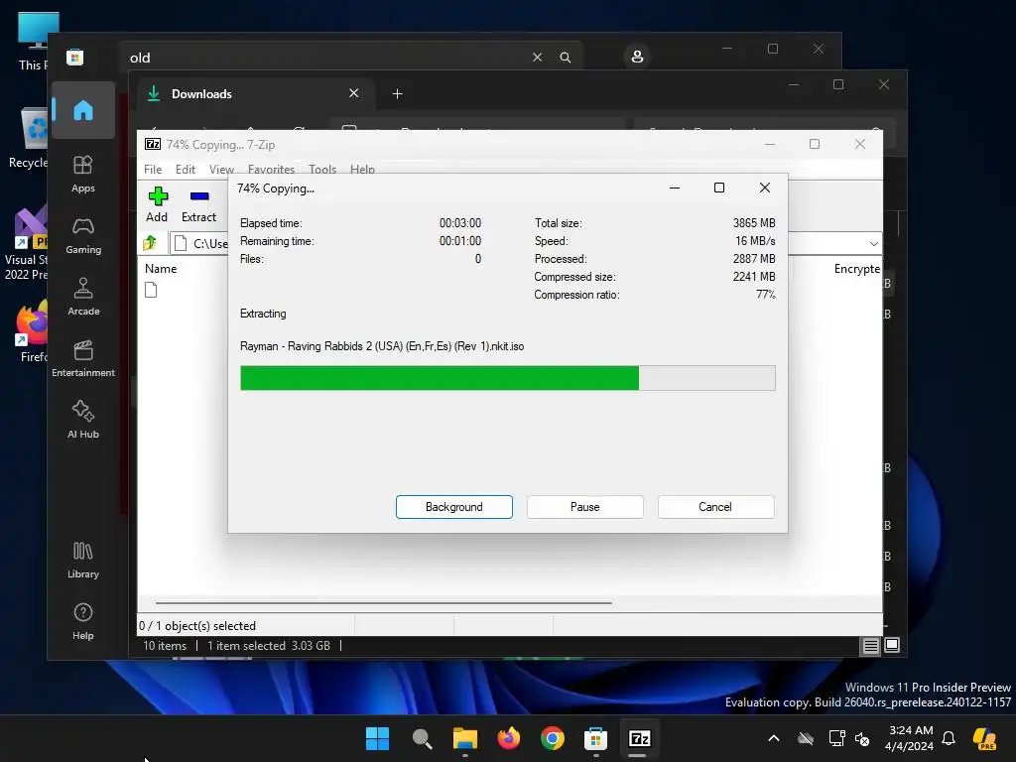Click the Remaining time value 00:01:00

(x=460, y=241)
